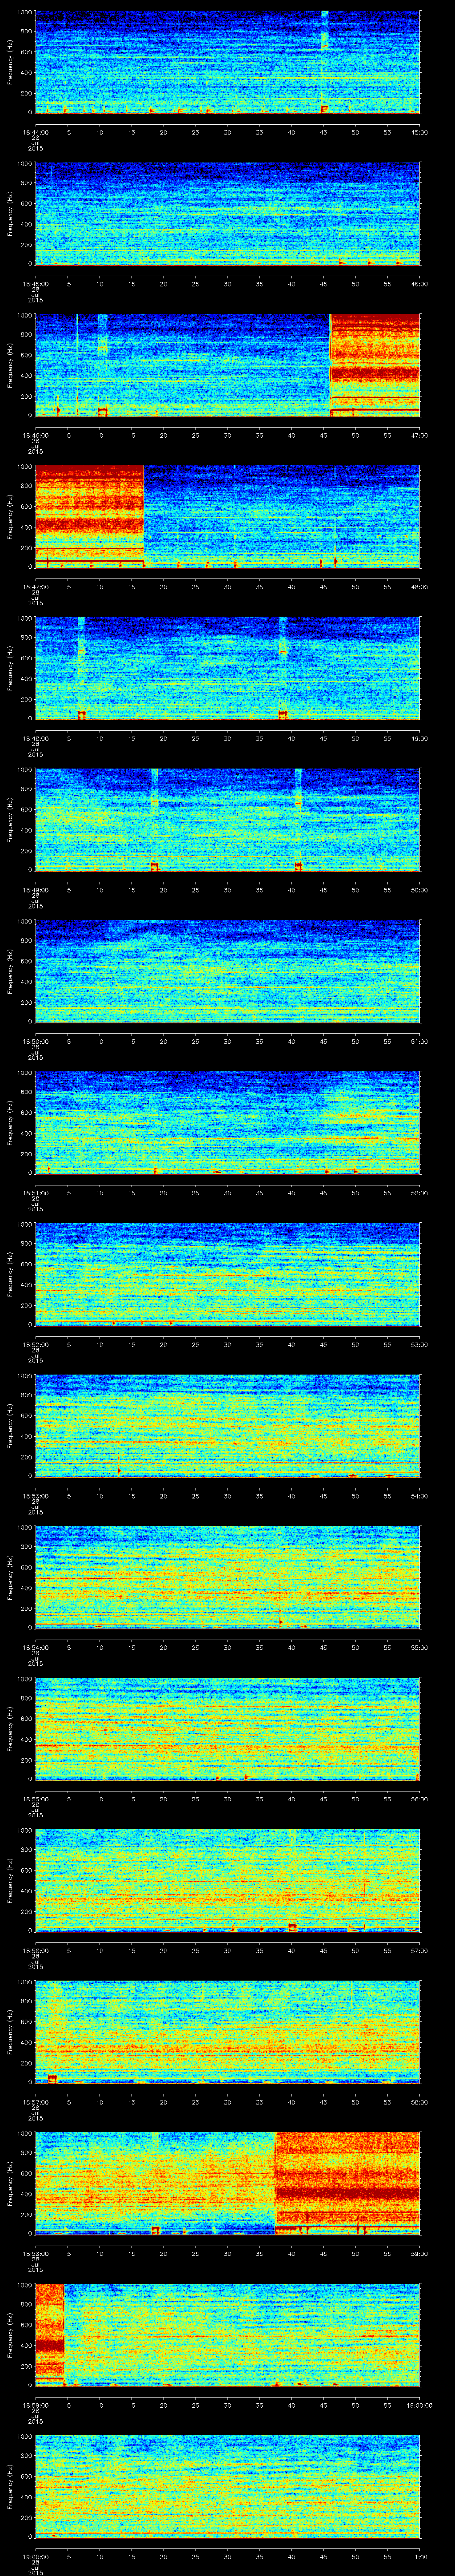455x2576 pixels.
Task: Select the "55:00" end time label
Action: tap(420, 1647)
